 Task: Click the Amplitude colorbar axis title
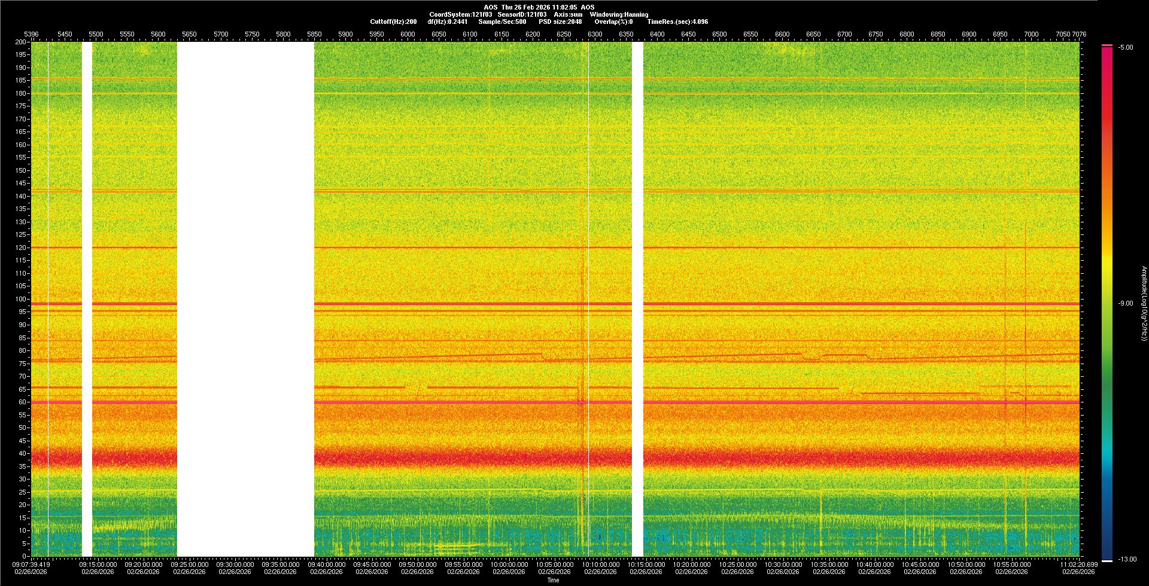click(1144, 304)
